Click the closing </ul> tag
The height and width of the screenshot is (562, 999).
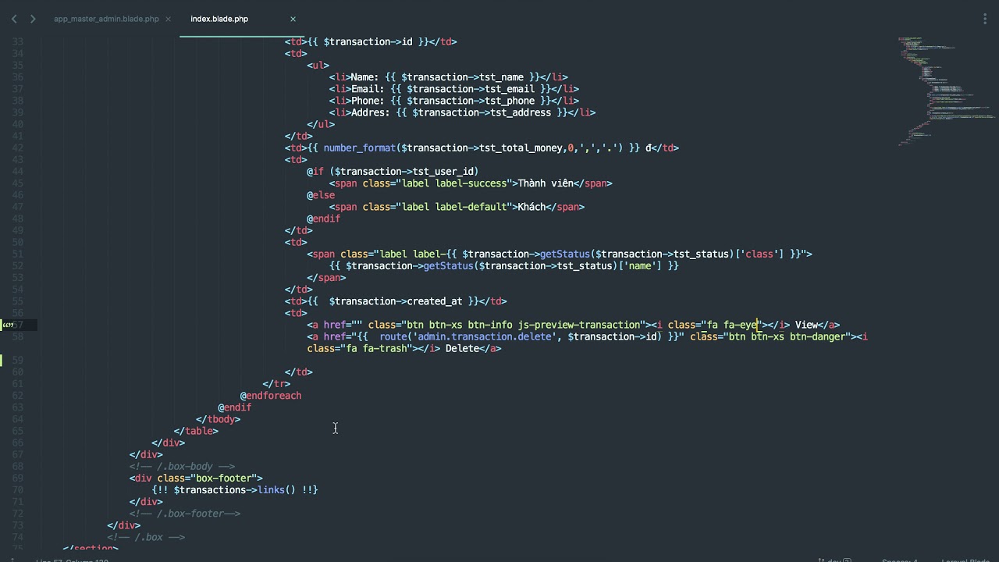(321, 124)
